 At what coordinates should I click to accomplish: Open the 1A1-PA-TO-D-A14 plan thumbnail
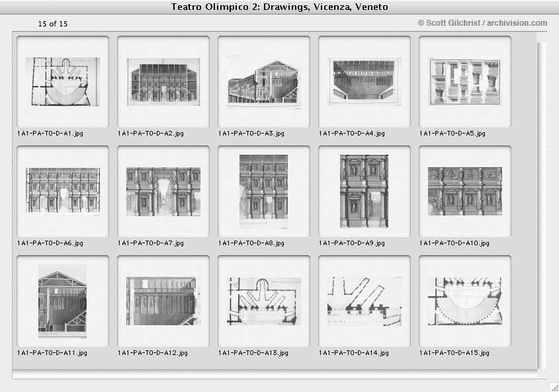pyautogui.click(x=365, y=301)
